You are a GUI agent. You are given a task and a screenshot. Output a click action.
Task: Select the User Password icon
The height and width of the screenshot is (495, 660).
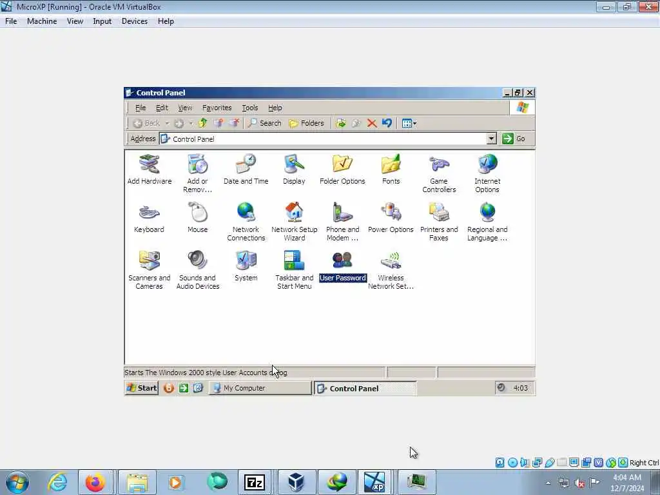(343, 266)
